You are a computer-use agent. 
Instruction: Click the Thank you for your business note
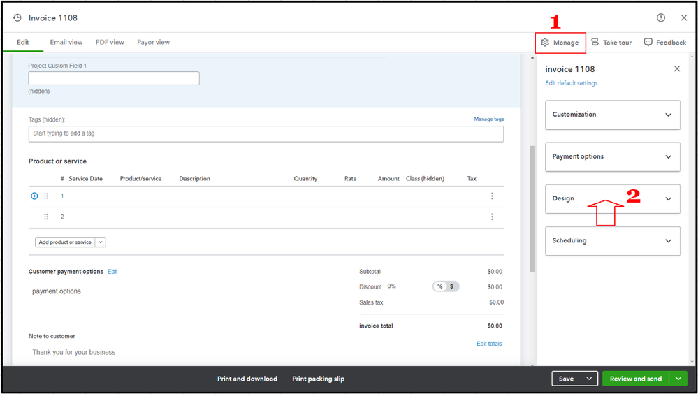click(74, 352)
